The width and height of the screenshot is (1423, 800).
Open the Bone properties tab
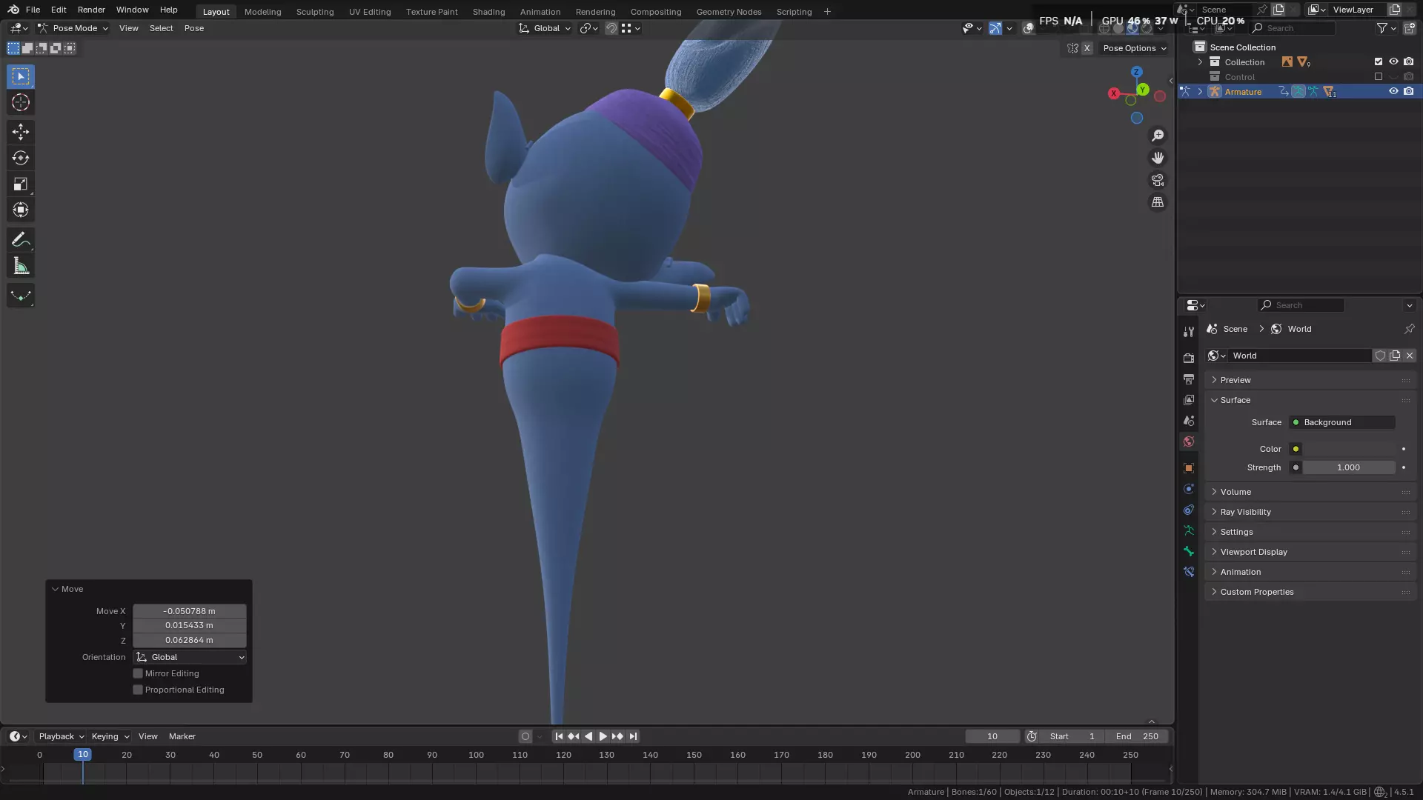[x=1189, y=551]
